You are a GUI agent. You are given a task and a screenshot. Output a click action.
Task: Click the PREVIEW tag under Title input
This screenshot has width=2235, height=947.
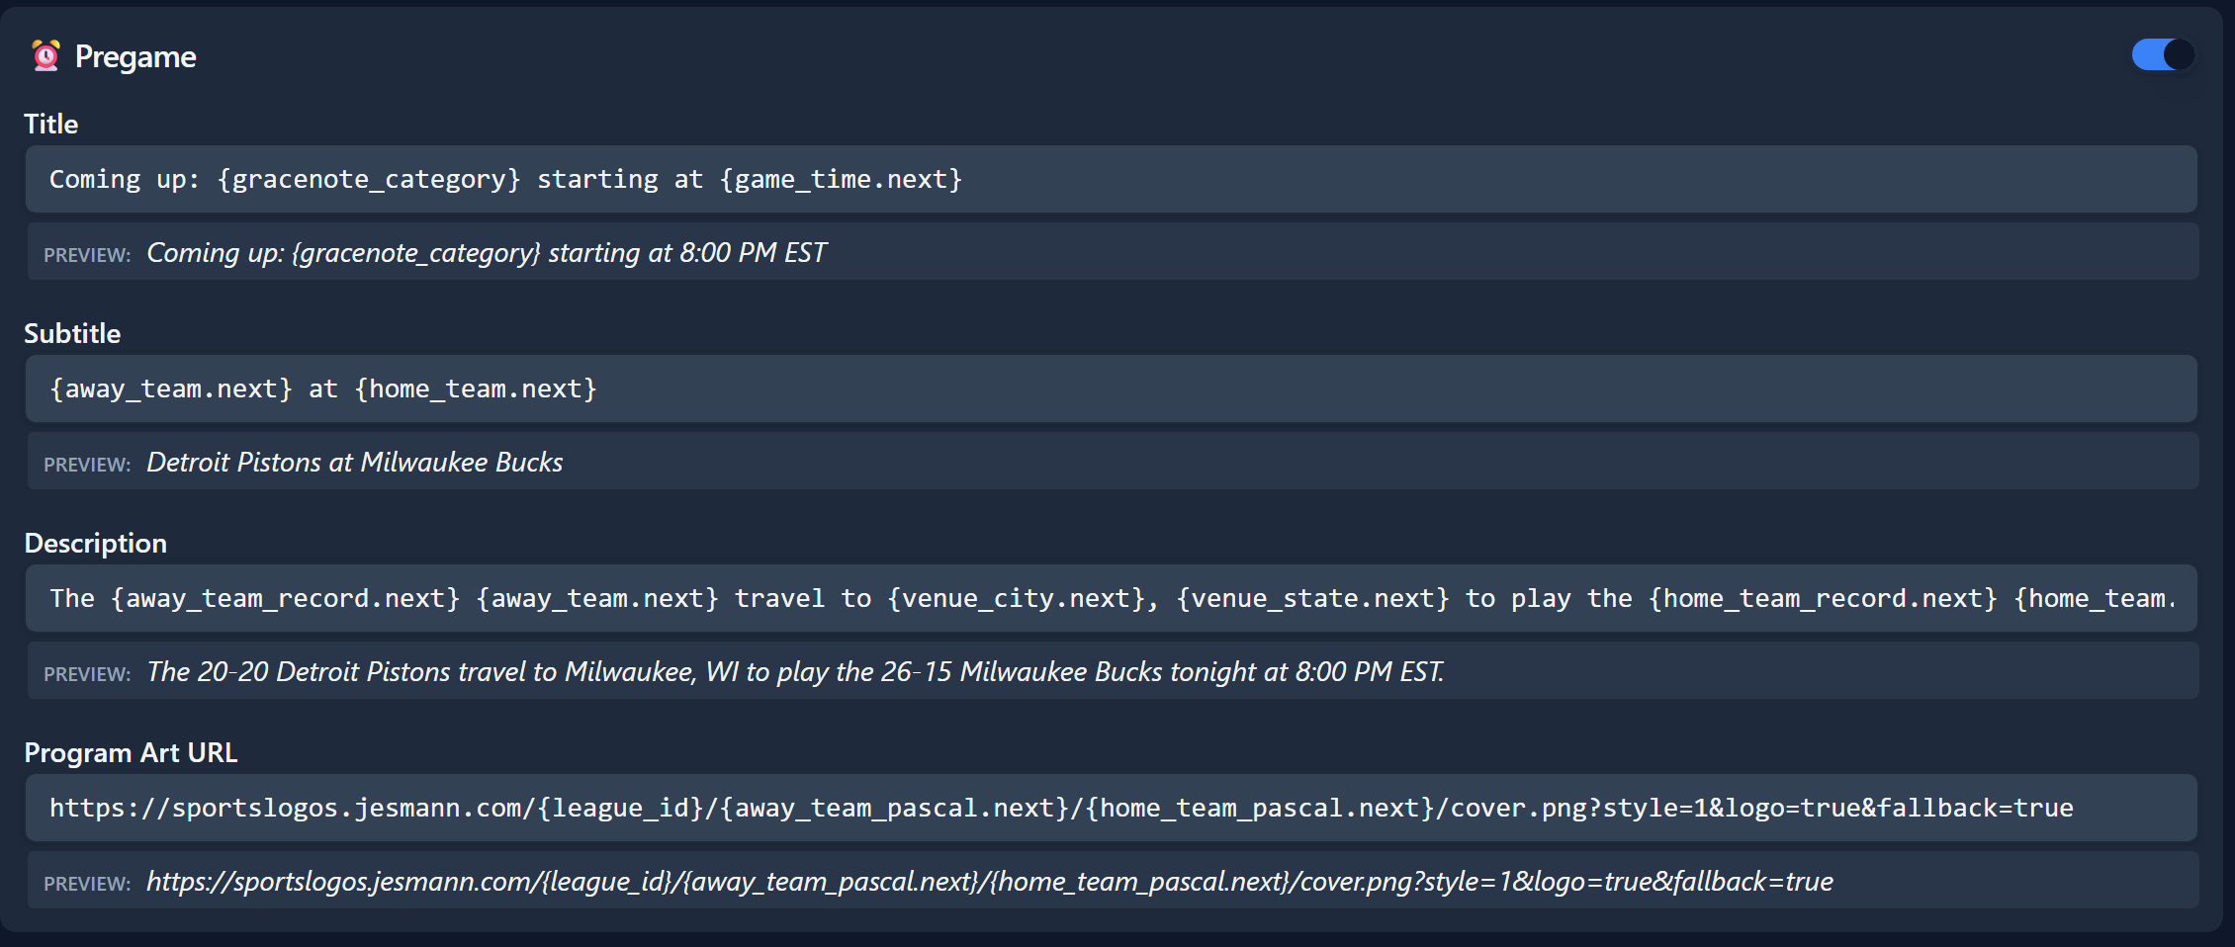click(x=87, y=255)
